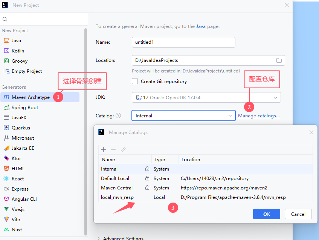Select the JavaFX generator
Screen dimensions: 319x240
tap(40, 118)
